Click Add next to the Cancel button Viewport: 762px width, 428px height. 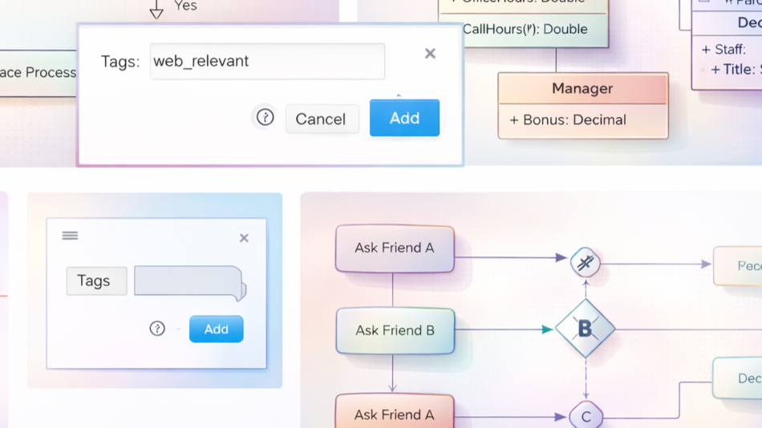click(x=404, y=118)
